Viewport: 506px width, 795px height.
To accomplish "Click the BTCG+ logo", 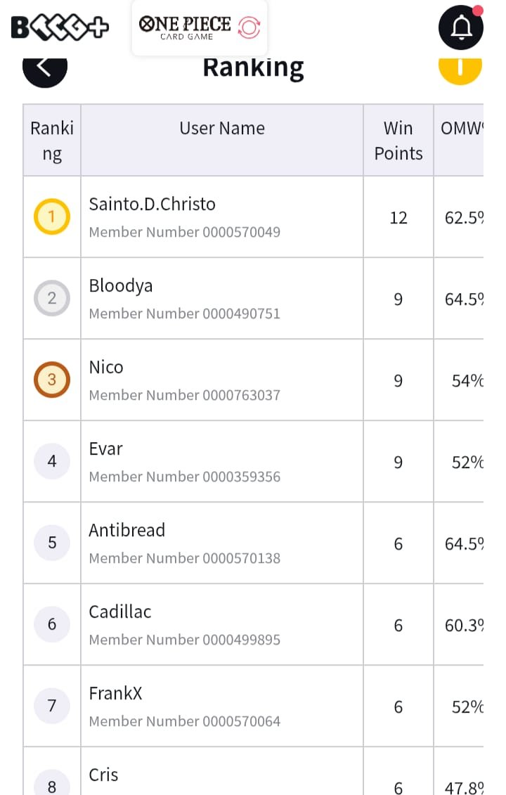I will [x=60, y=27].
